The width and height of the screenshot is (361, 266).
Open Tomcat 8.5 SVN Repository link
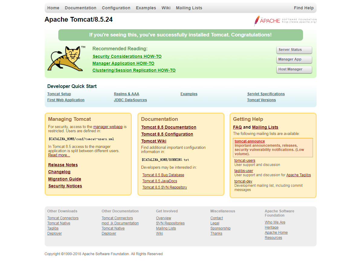coord(165,187)
